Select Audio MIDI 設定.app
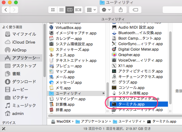 pos(139,27)
